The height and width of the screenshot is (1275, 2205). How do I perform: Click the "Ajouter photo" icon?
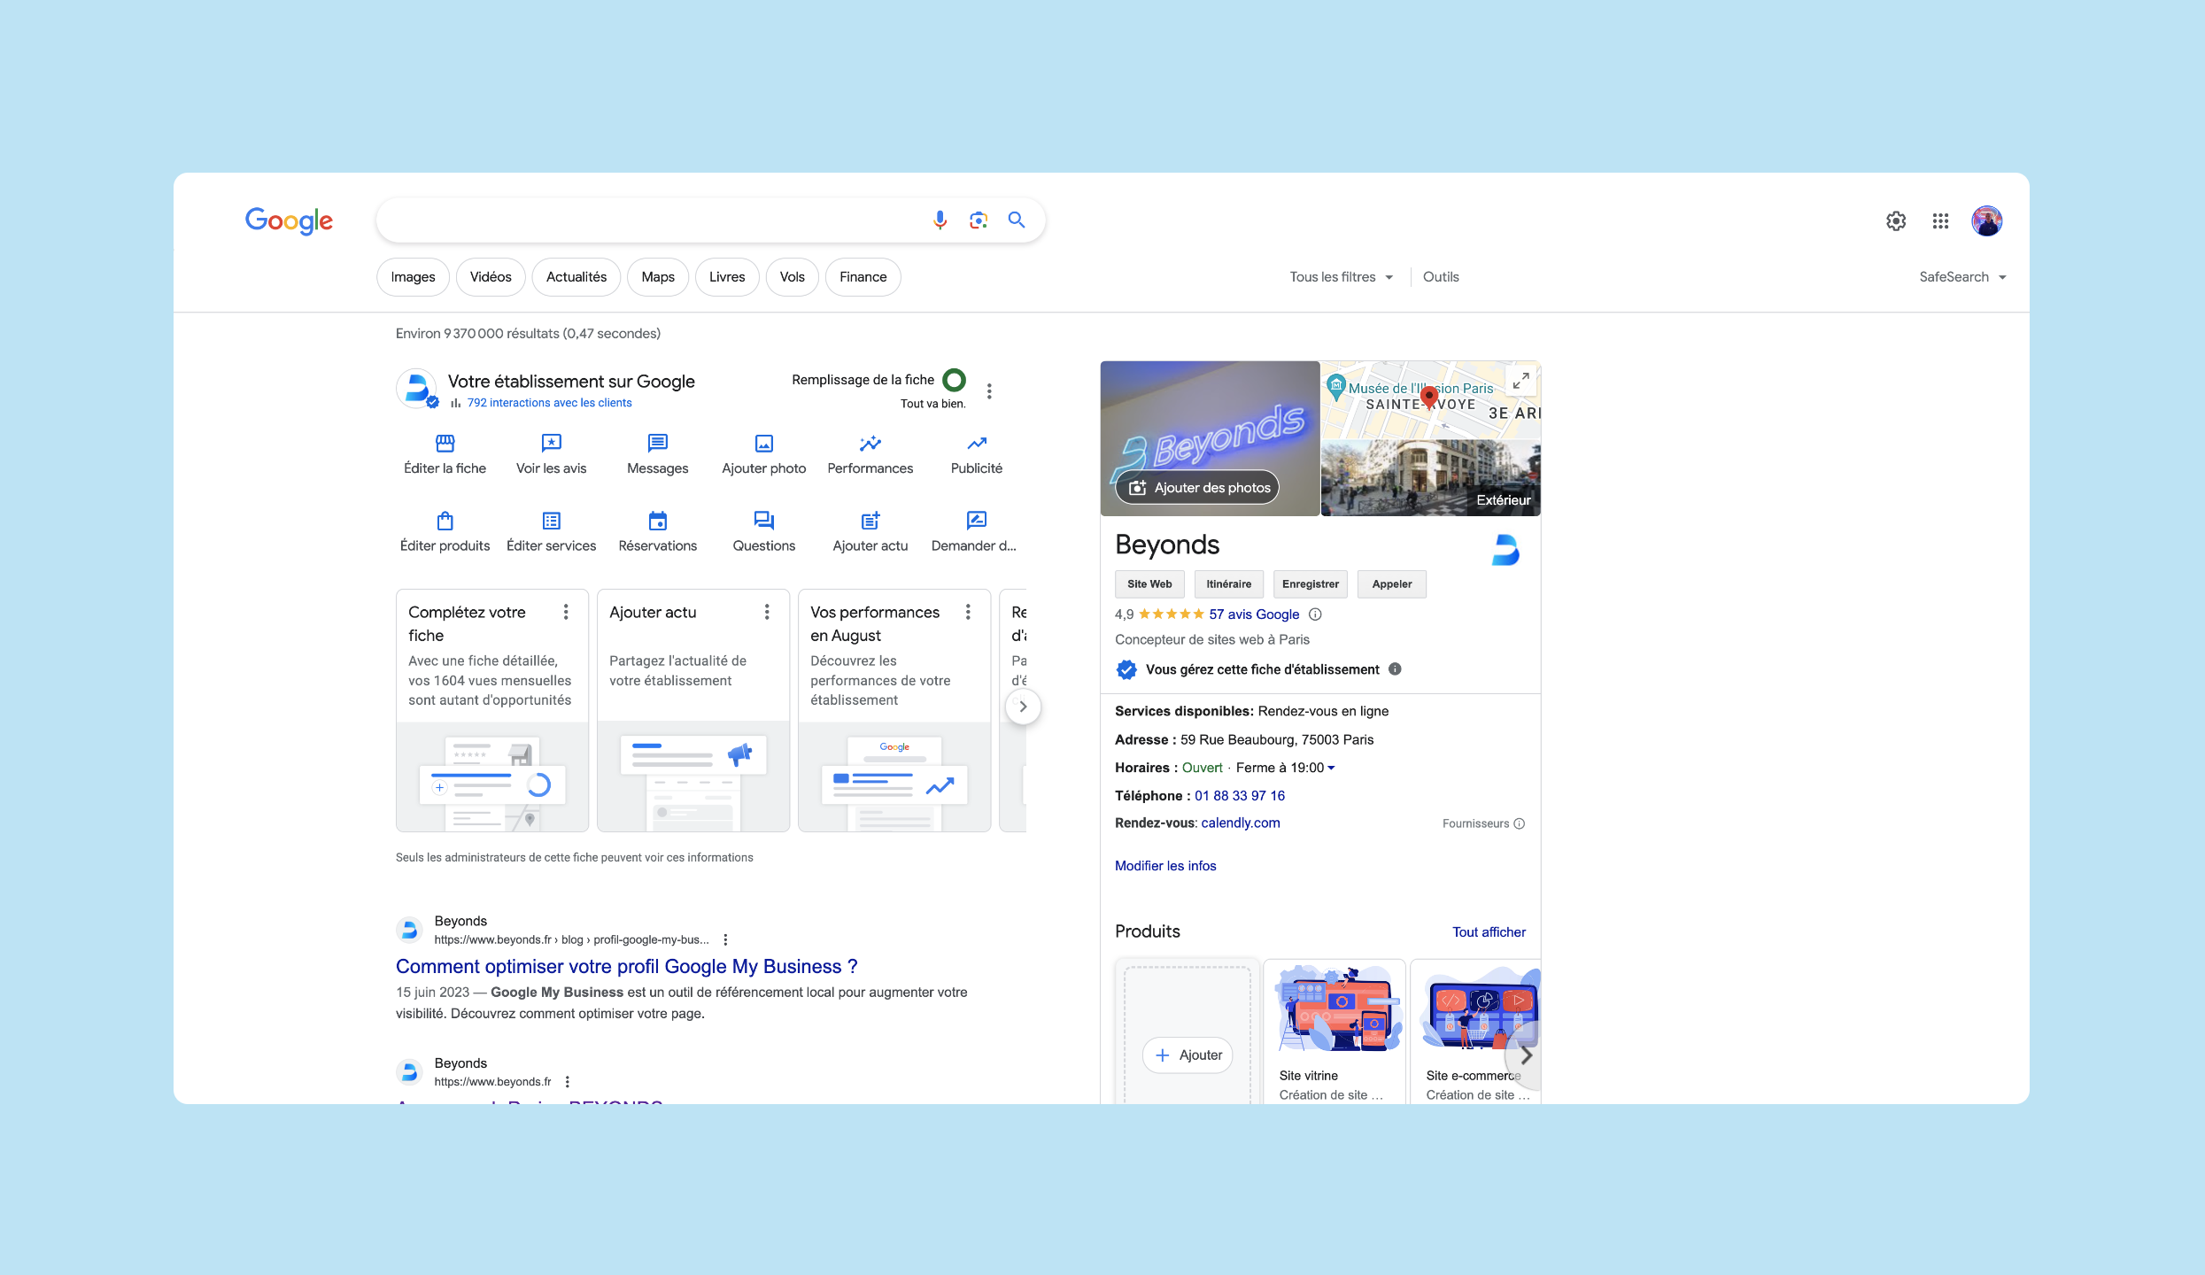pyautogui.click(x=763, y=444)
